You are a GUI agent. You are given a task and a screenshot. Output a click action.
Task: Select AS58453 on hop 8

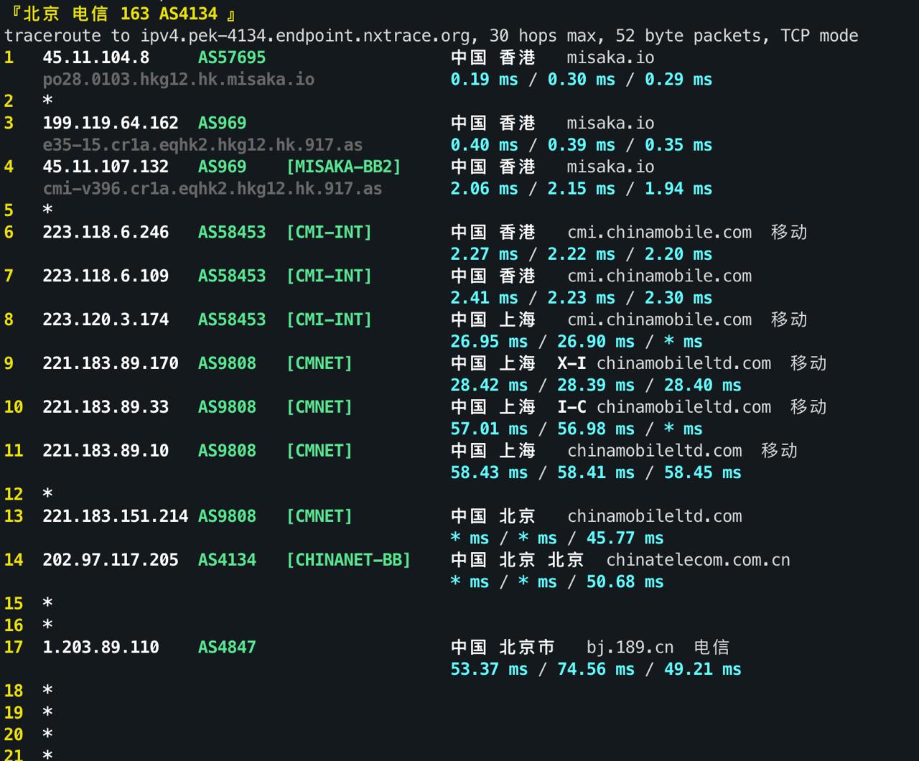coord(232,319)
